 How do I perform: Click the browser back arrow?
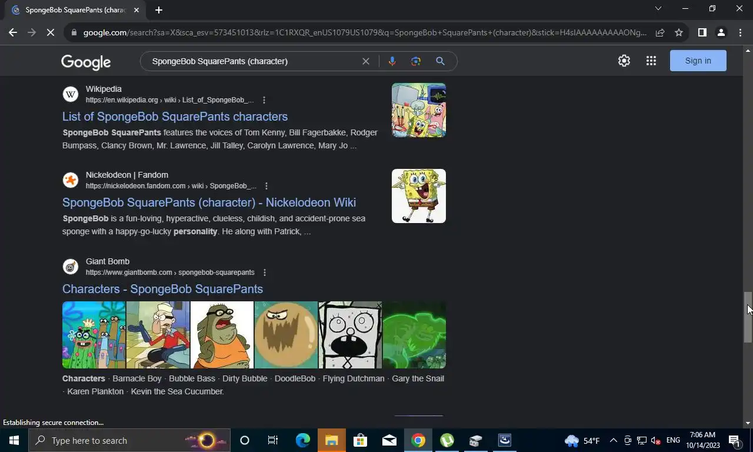click(13, 32)
